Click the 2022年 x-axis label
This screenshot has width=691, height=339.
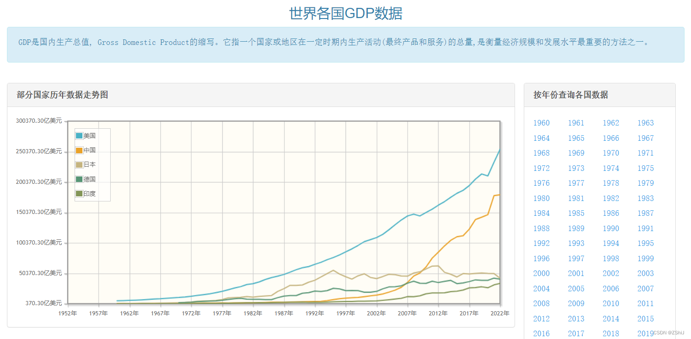[x=500, y=314]
